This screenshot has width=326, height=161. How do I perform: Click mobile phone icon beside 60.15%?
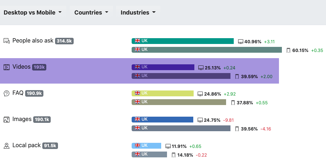point(288,50)
